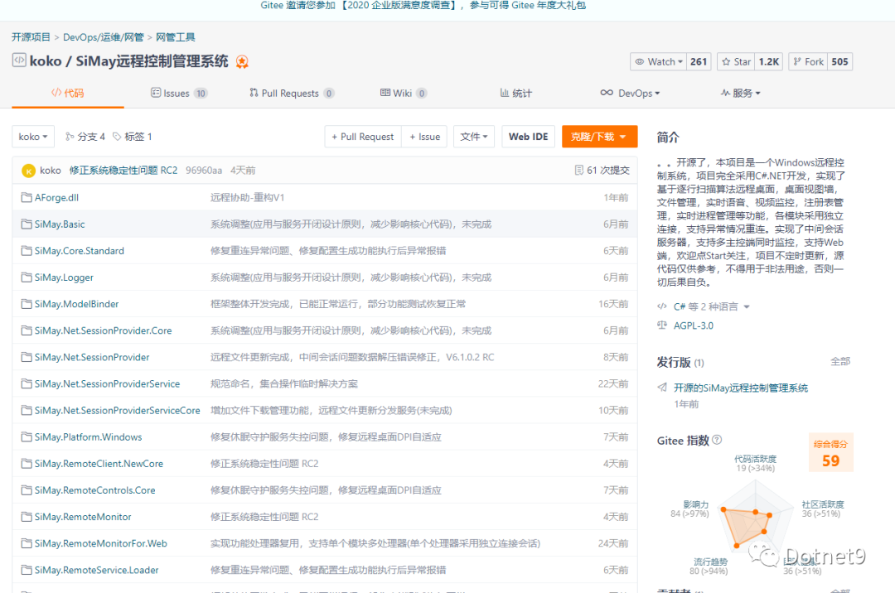Click the Gitee 指数 help question icon
This screenshot has height=593, width=895.
(x=717, y=440)
